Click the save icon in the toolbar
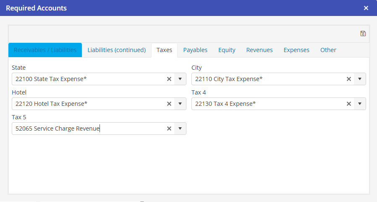Image resolution: width=377 pixels, height=202 pixels. (x=363, y=34)
